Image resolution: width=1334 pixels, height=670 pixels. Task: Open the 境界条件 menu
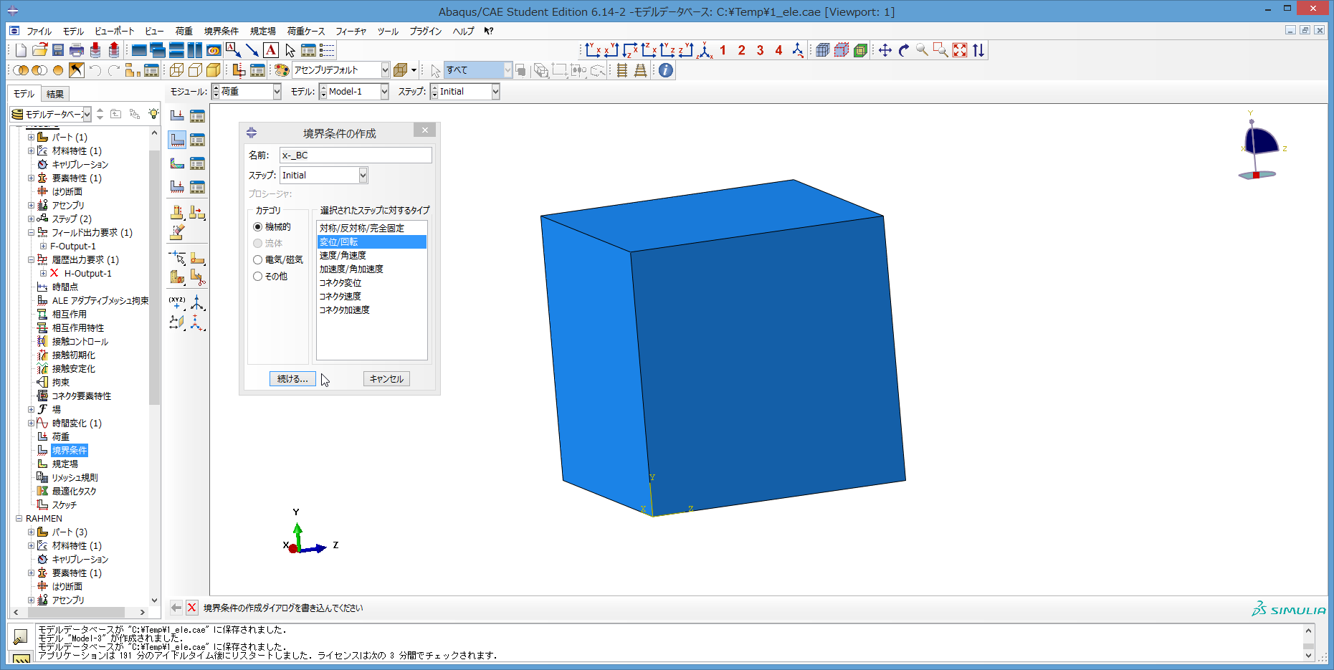tap(221, 31)
